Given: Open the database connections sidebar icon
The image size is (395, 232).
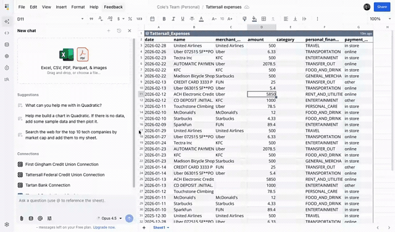Looking at the screenshot, I should pos(7,44).
